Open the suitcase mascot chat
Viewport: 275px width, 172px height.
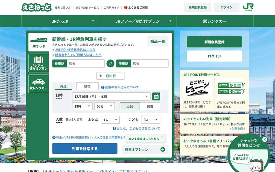257,166
